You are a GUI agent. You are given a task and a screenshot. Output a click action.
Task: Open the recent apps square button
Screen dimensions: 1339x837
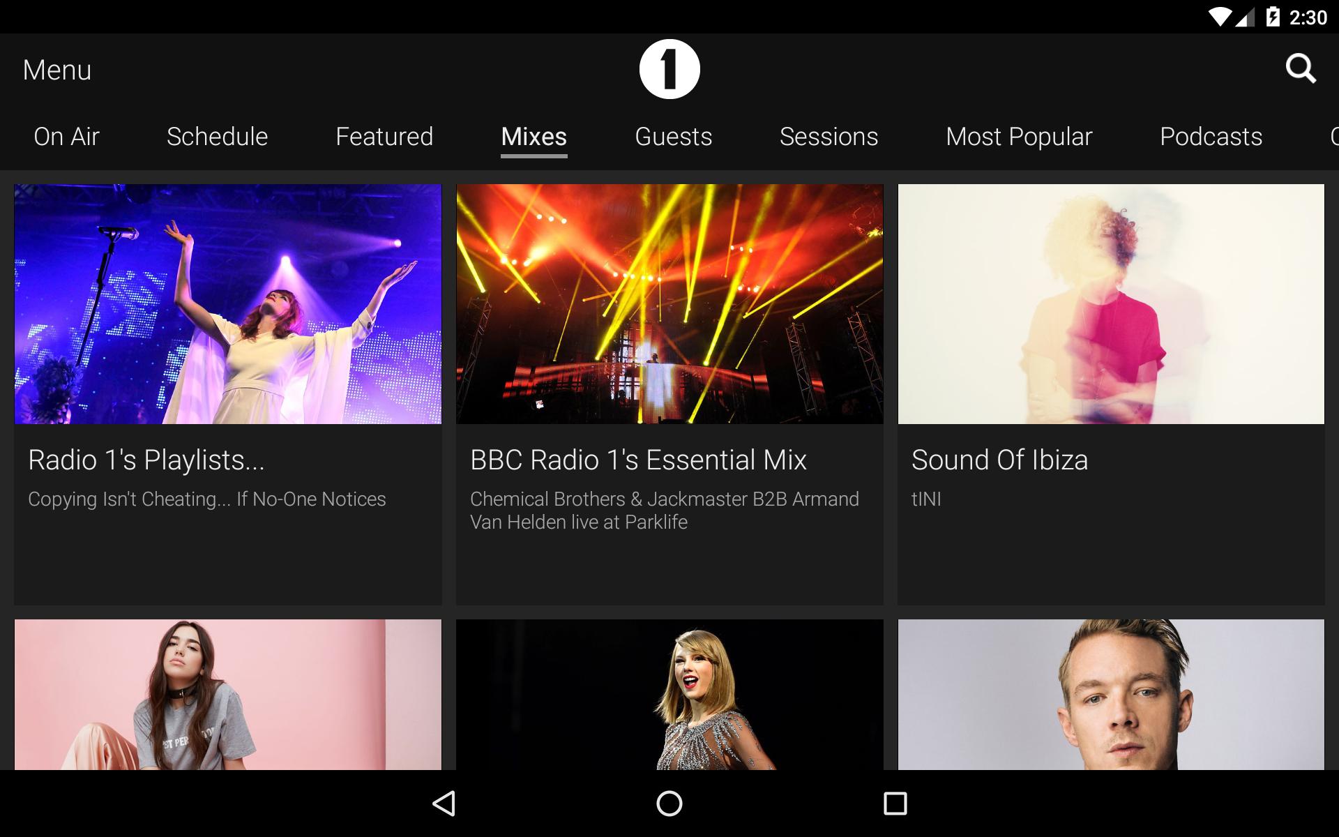point(895,804)
